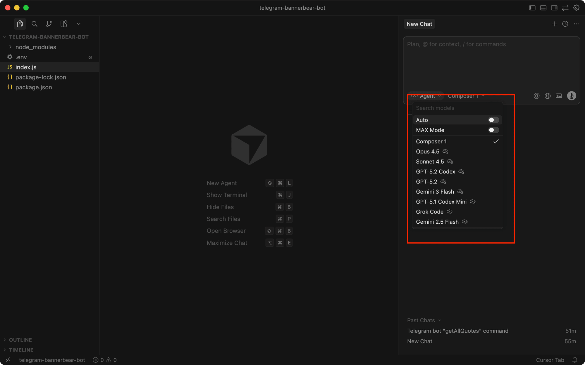Viewport: 585px width, 365px height.
Task: Open the Extensions icon in the sidebar
Action: [64, 24]
